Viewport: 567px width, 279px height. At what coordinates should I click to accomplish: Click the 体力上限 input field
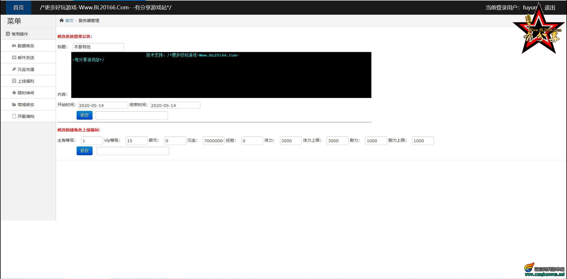(x=337, y=141)
